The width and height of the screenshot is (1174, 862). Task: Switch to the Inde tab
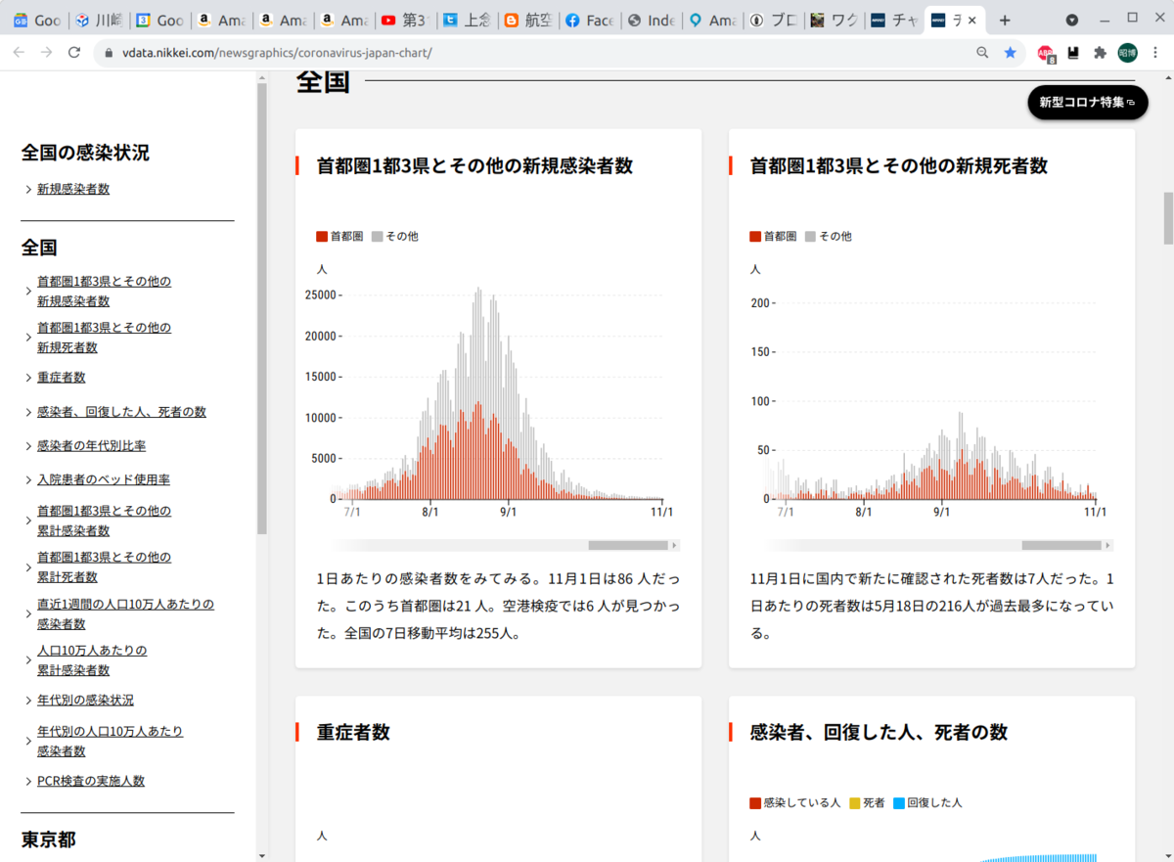pos(650,20)
